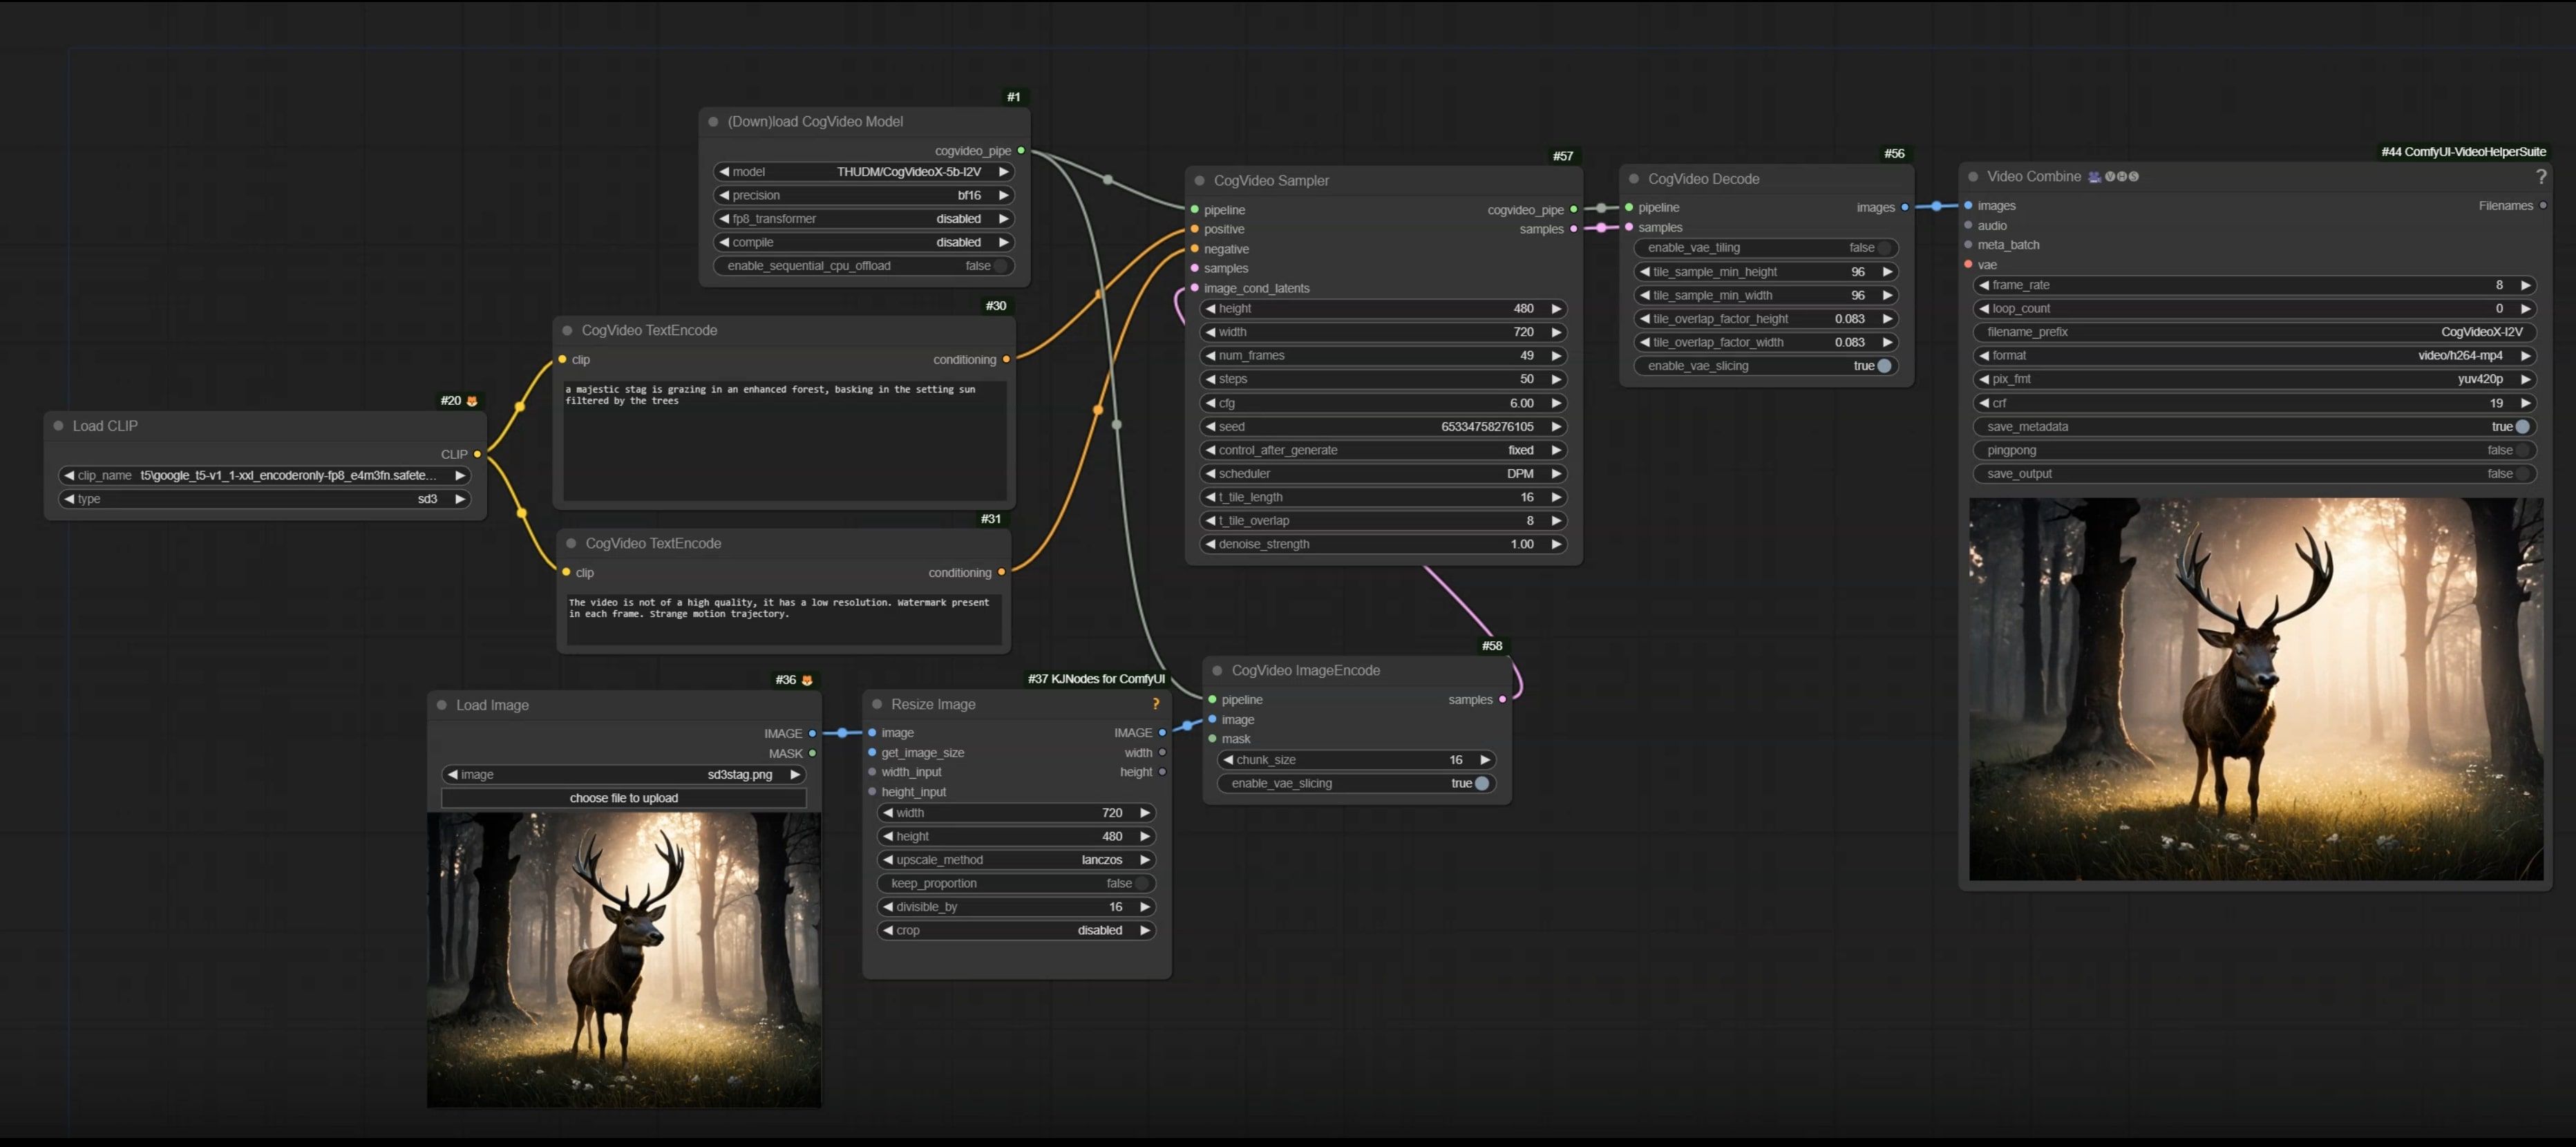Click the filename_prefix CogVideoX-I2V field

[x=2254, y=332]
